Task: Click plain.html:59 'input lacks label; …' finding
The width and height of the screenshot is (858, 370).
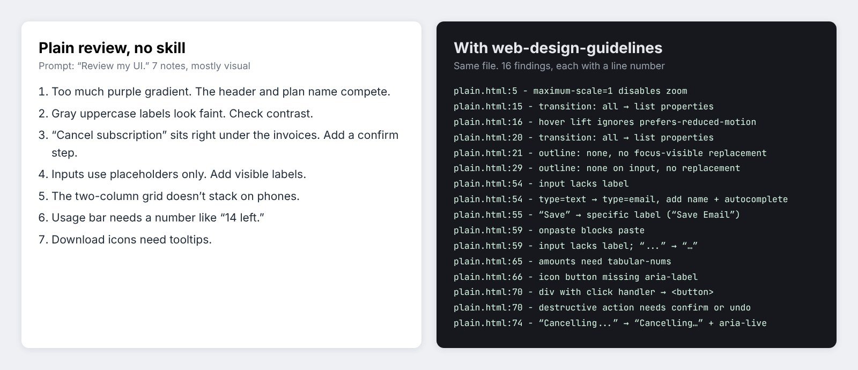Action: click(x=575, y=246)
